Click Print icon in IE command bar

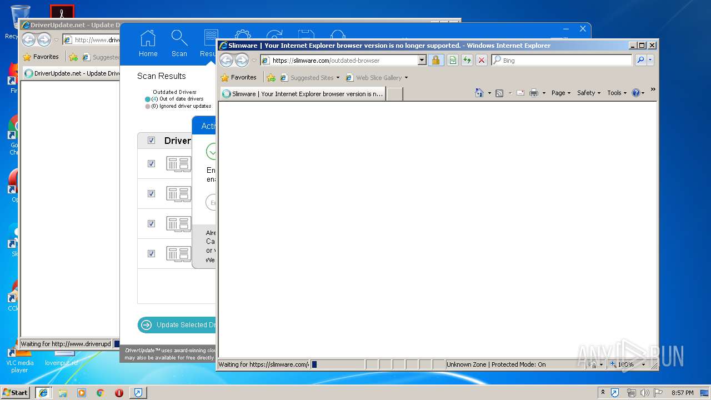click(x=534, y=93)
